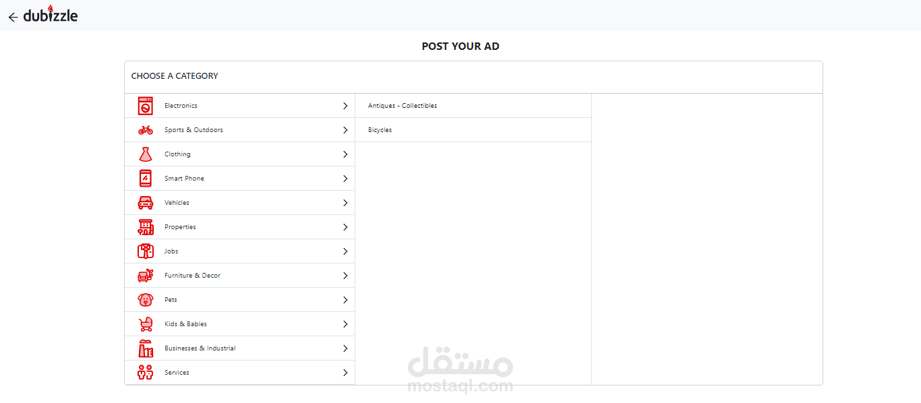Click the Electronics washing machine icon

click(x=146, y=106)
